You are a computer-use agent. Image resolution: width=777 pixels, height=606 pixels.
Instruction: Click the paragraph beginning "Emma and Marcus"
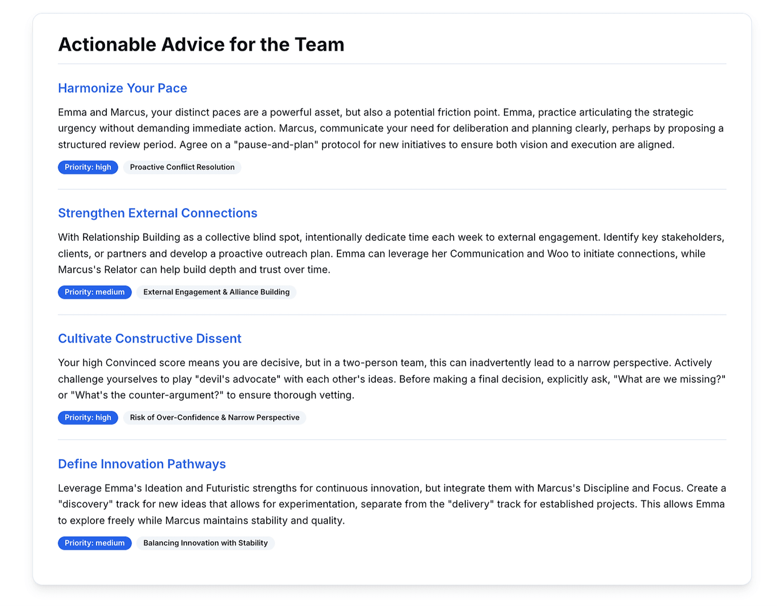pyautogui.click(x=391, y=128)
